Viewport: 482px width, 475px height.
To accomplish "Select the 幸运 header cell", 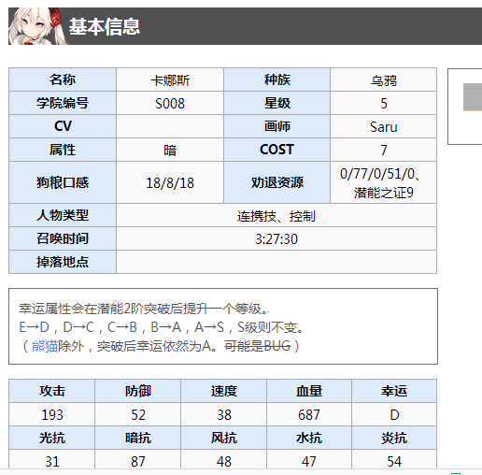I will coord(394,391).
